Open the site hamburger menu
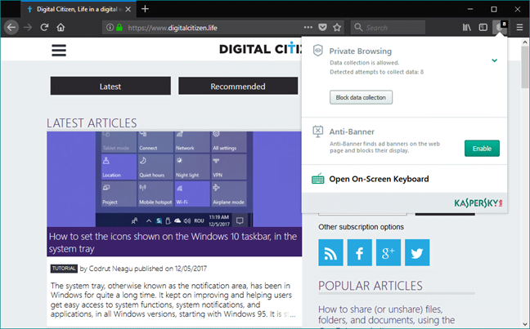 click(59, 50)
